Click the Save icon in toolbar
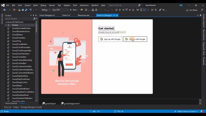The image size is (206, 116). [x=23, y=10]
